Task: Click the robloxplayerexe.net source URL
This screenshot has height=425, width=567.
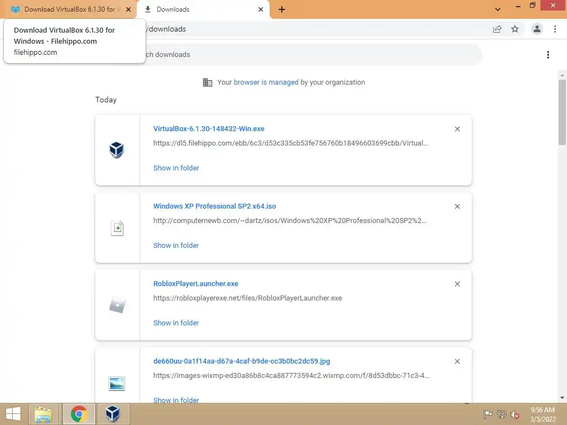Action: click(x=248, y=298)
